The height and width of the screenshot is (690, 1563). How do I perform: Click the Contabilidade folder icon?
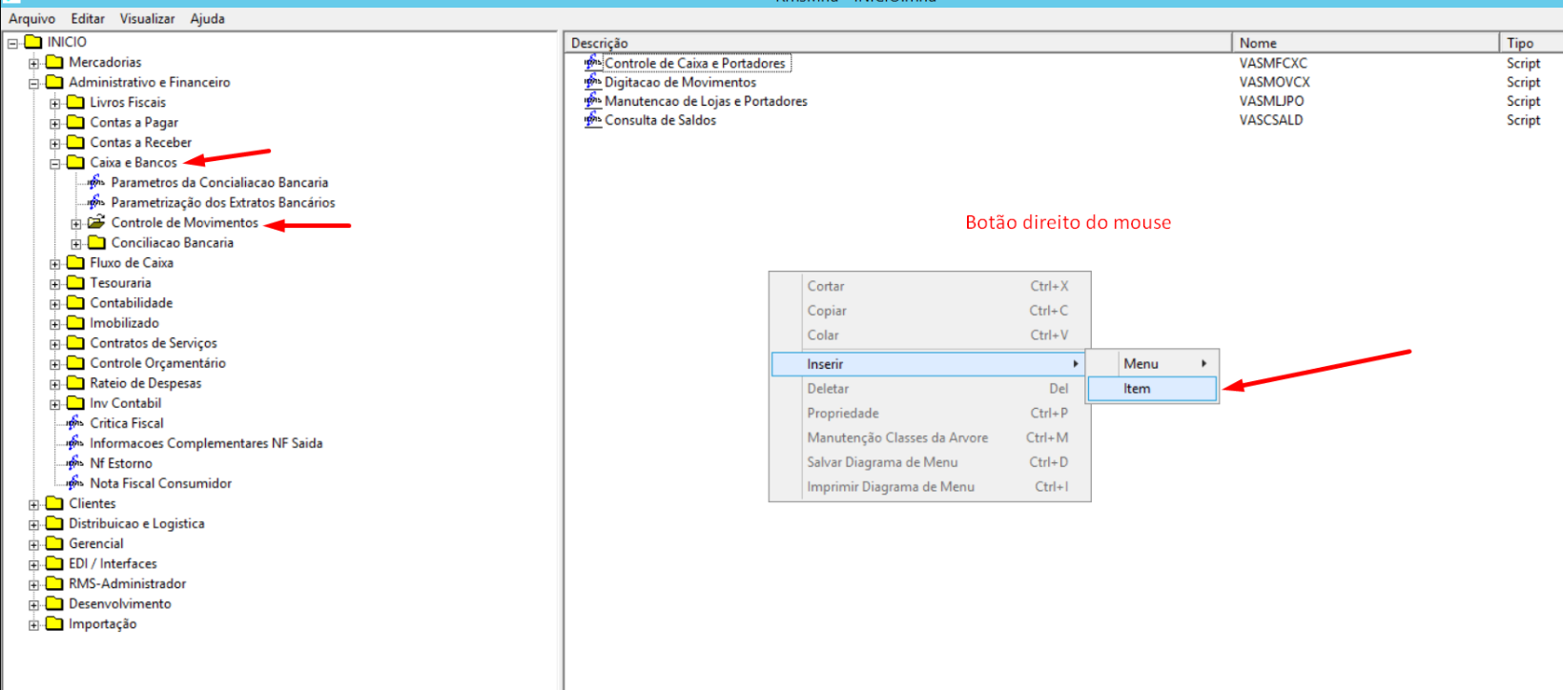[75, 302]
